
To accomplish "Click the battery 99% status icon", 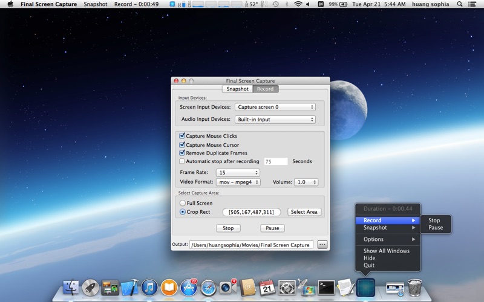I will coord(338,4).
